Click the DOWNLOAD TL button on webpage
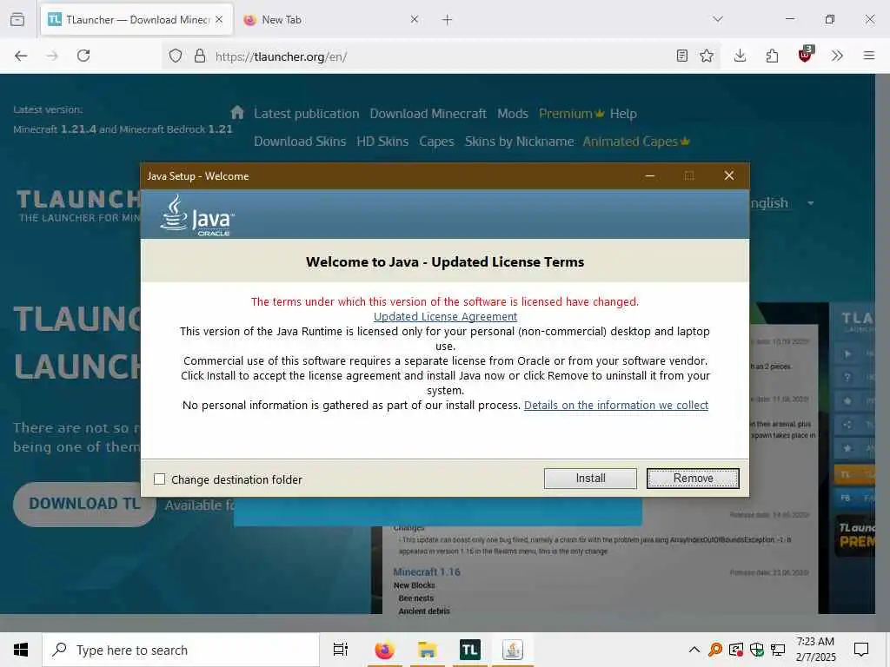Image resolution: width=890 pixels, height=667 pixels. [84, 504]
